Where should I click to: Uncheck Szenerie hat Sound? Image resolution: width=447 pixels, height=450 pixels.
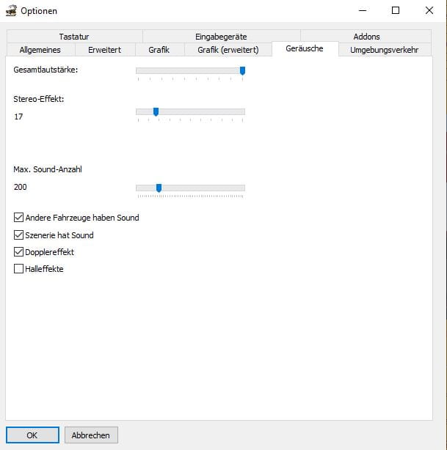point(19,235)
